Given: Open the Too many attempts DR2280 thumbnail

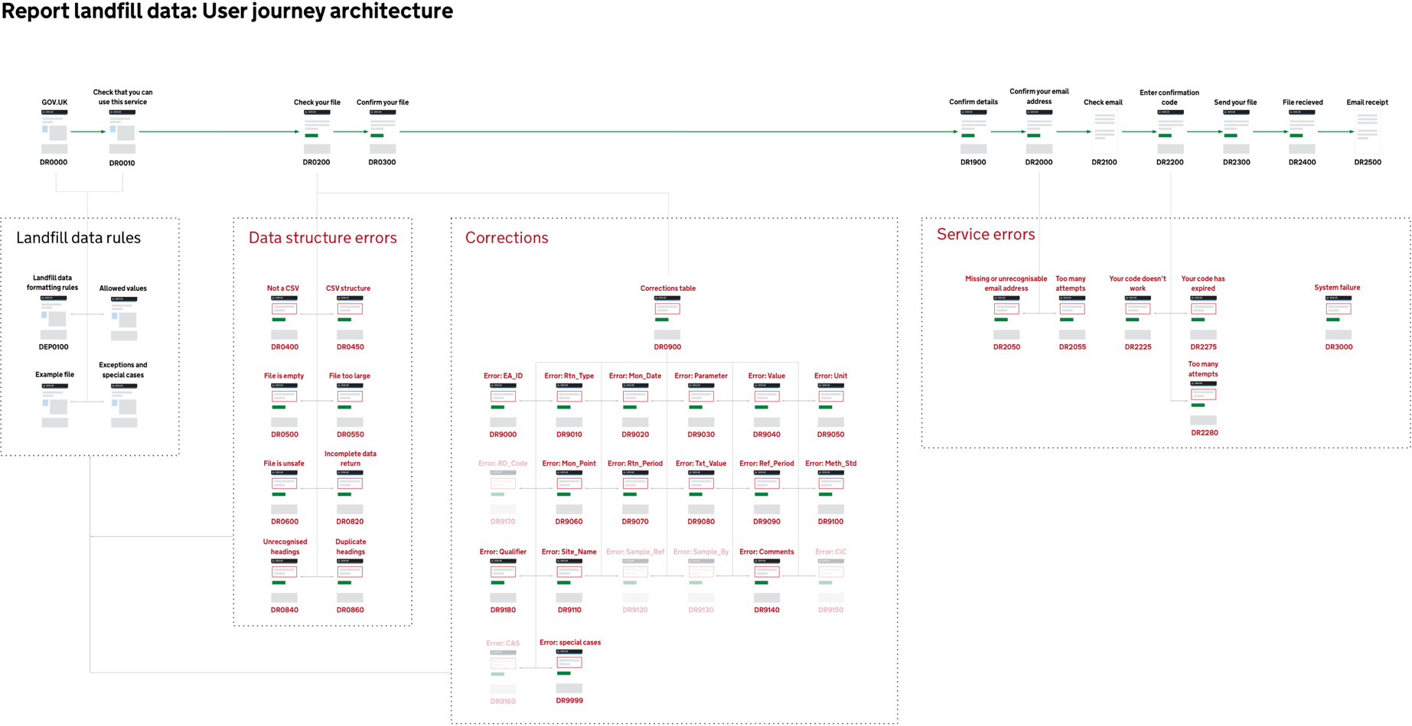Looking at the screenshot, I should (1203, 403).
